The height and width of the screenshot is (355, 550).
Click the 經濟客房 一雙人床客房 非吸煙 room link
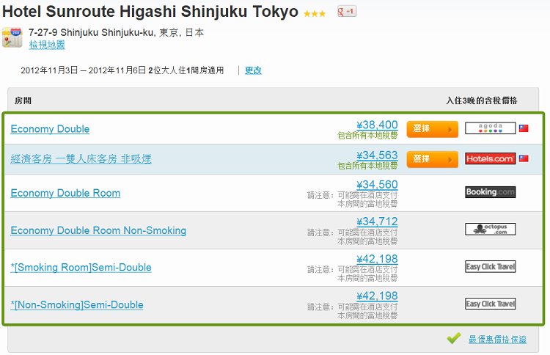[81, 159]
